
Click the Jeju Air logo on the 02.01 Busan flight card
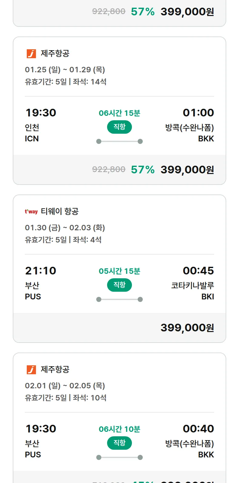click(x=31, y=370)
